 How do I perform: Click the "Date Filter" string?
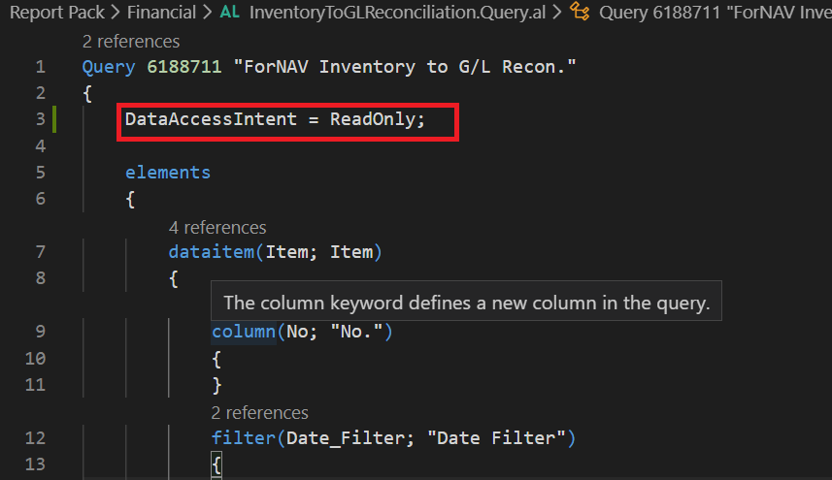point(501,438)
